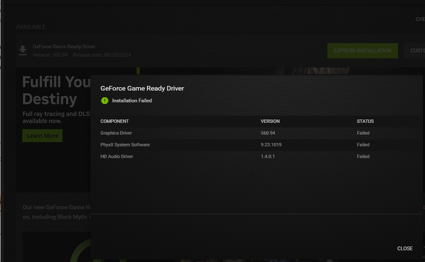Image resolution: width=425 pixels, height=262 pixels.
Task: Select the Graphics Driver component row
Action: tap(257, 133)
